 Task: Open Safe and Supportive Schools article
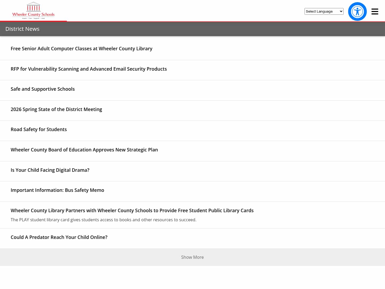43,89
